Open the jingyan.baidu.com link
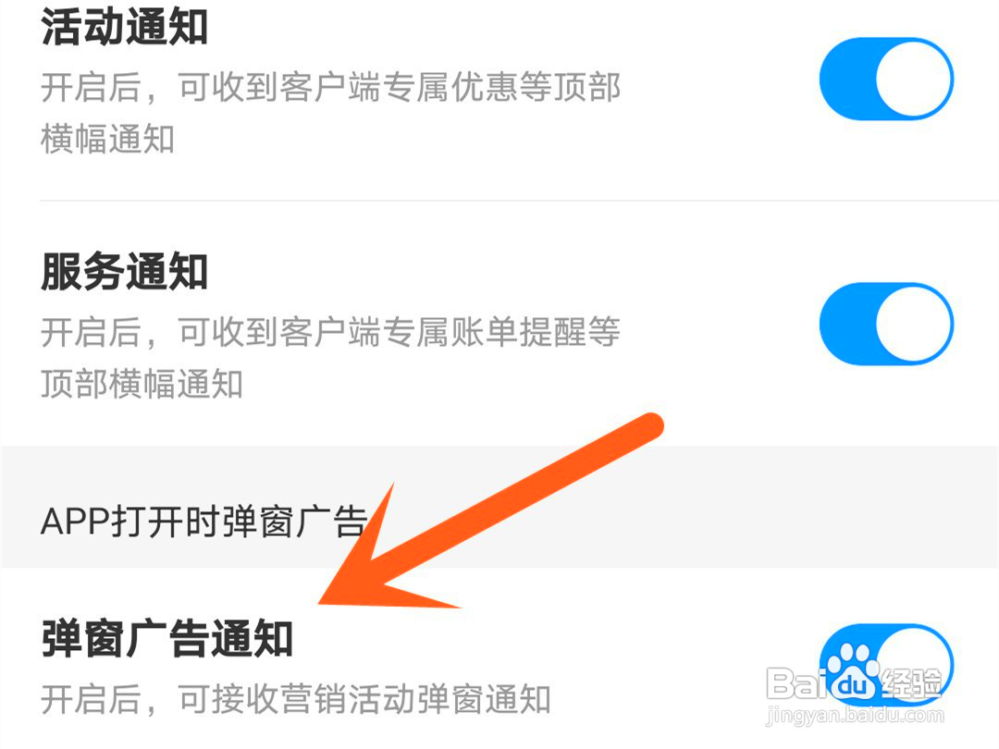 click(x=855, y=715)
